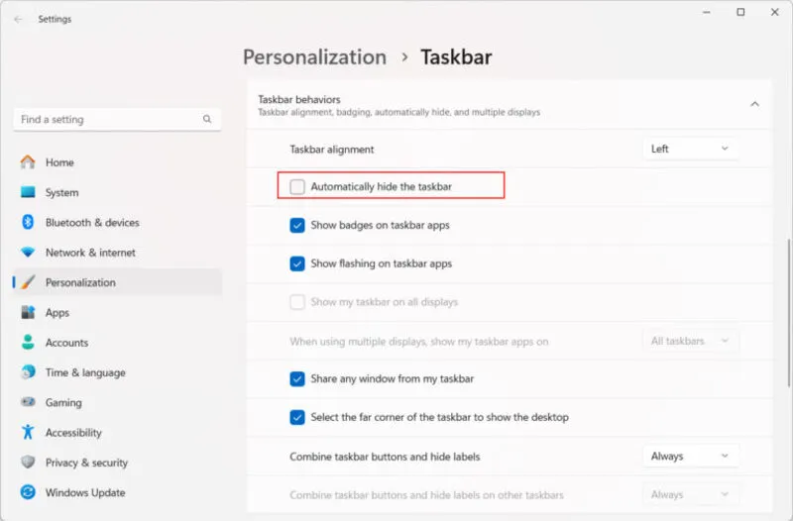
Task: Open Windows Update sync icon
Action: pyautogui.click(x=28, y=492)
